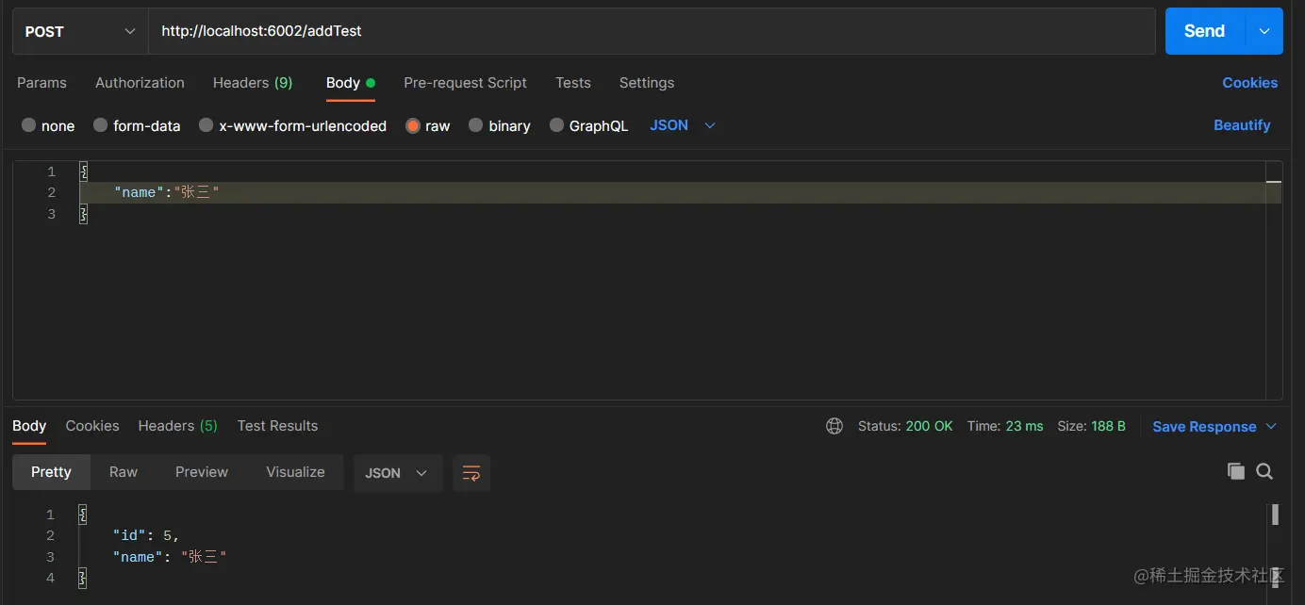Click the globe network icon near Status

click(834, 426)
